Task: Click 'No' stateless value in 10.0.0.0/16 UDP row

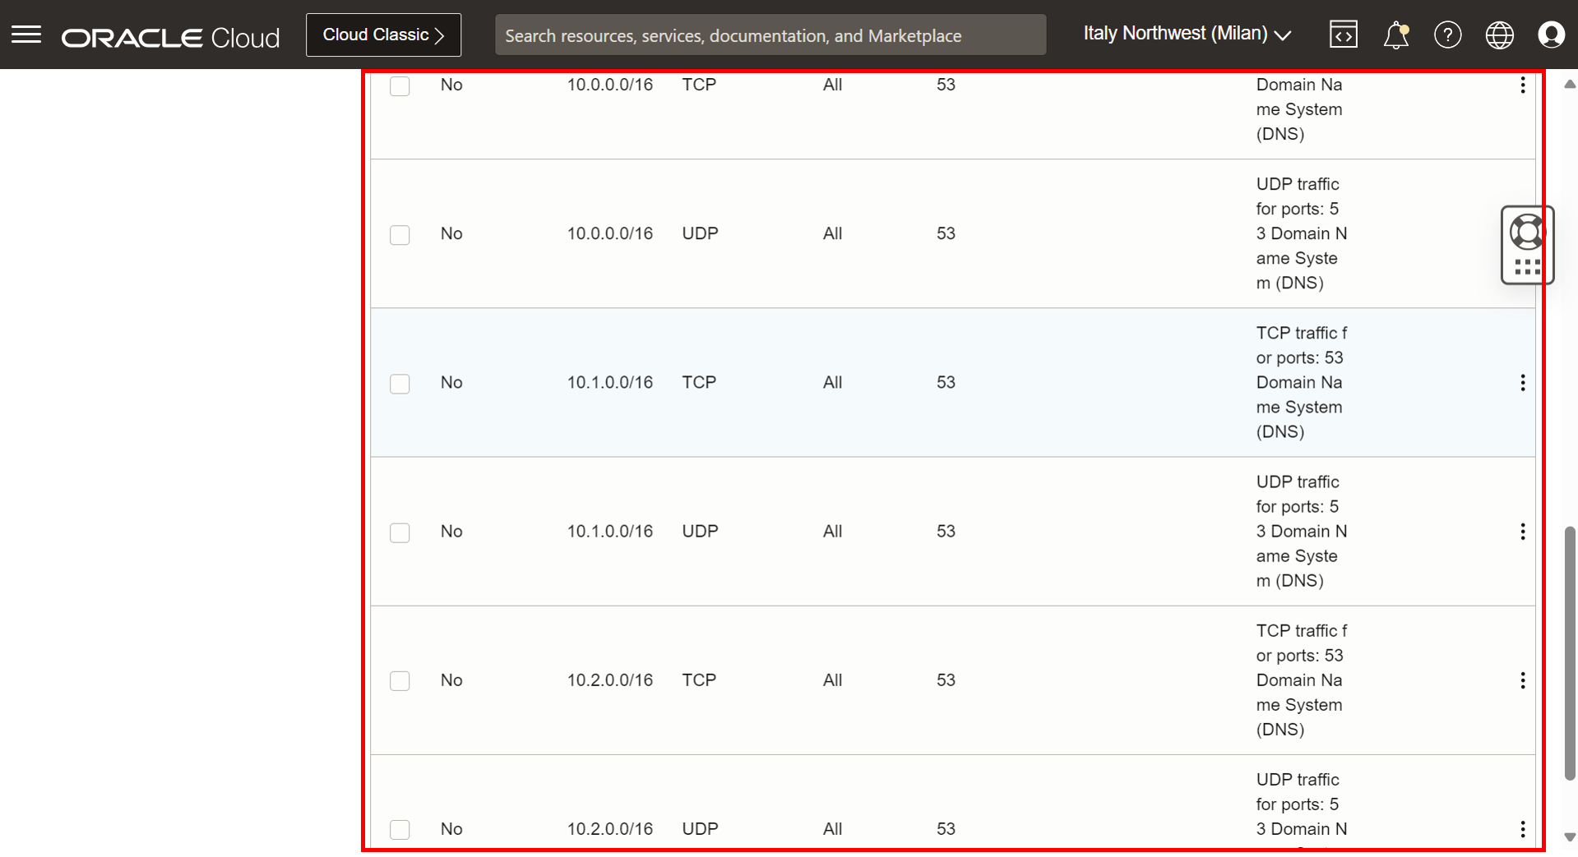Action: [451, 233]
